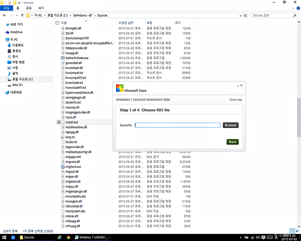Click GatherOsState.exe file icon
This screenshot has height=241, width=301.
63,58
